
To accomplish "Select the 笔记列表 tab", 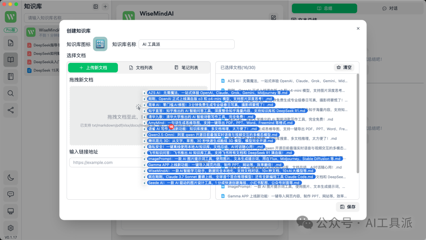I will click(186, 67).
